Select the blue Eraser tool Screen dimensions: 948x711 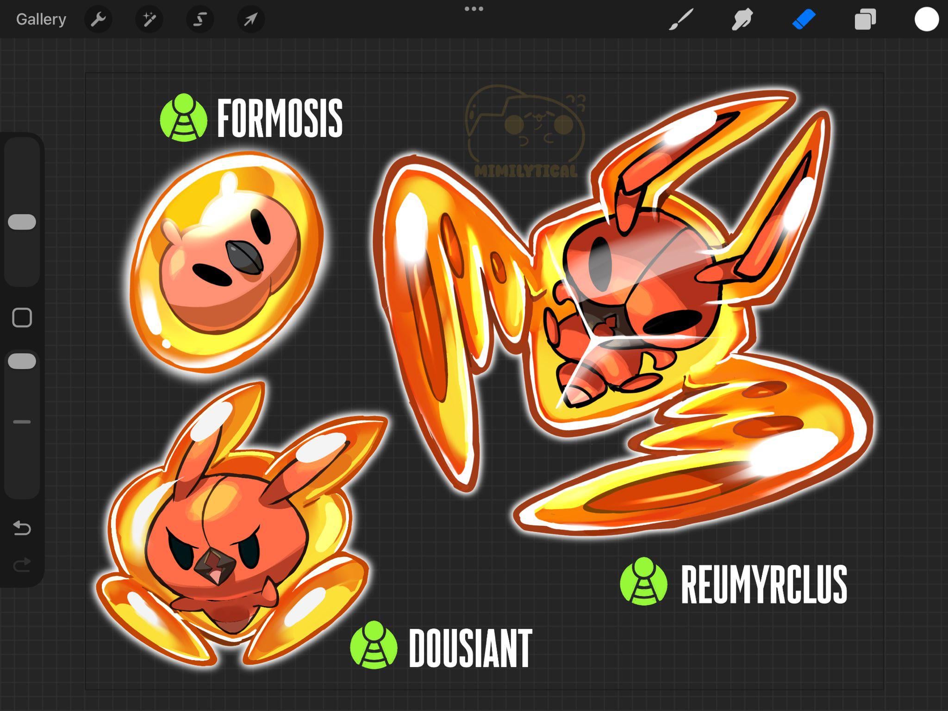pyautogui.click(x=804, y=20)
